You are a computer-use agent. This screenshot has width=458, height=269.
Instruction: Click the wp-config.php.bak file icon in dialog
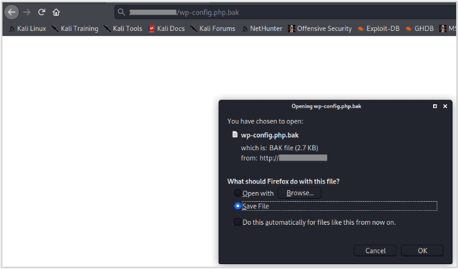click(235, 134)
